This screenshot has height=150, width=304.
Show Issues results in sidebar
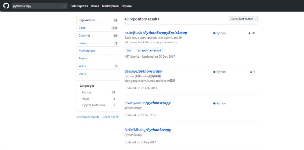point(98,43)
